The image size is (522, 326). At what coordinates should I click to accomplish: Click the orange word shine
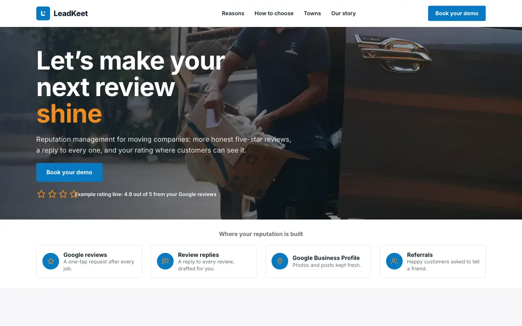pyautogui.click(x=69, y=114)
